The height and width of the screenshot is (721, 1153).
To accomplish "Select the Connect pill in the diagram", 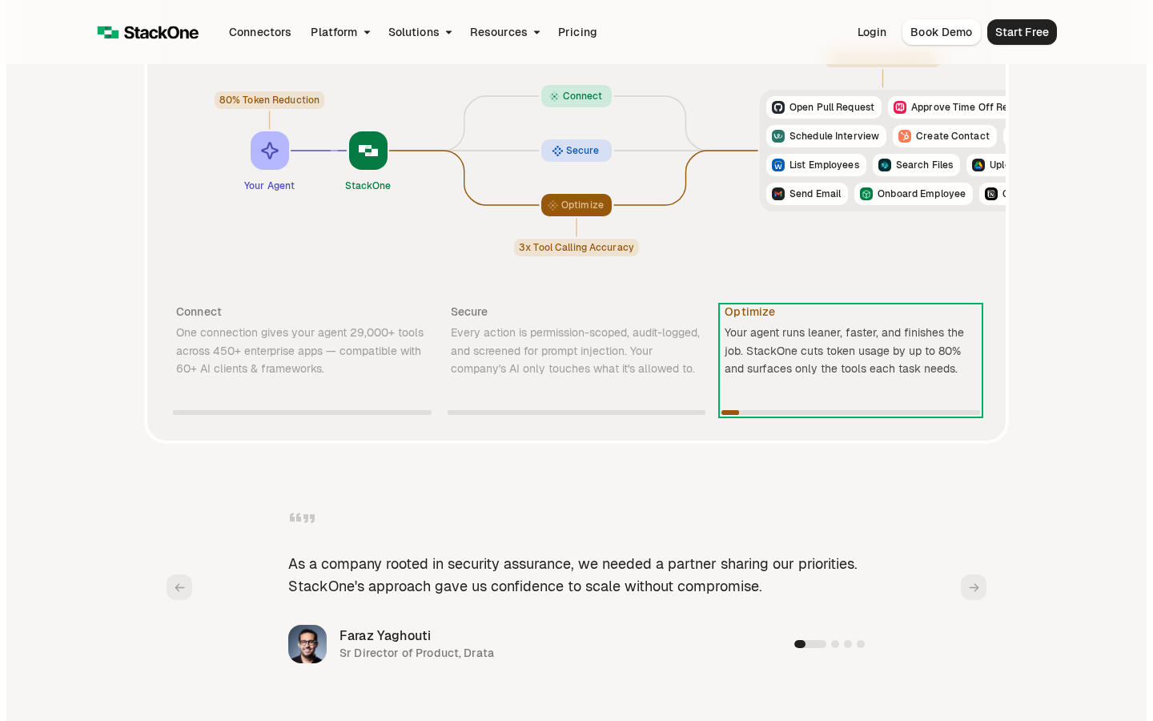I will [x=576, y=96].
